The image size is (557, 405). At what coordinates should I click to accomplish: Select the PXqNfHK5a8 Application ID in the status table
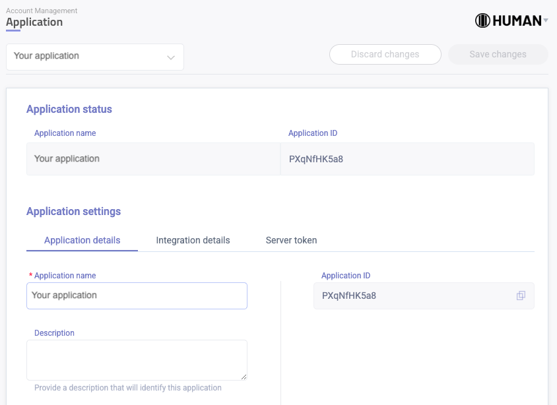pos(317,159)
